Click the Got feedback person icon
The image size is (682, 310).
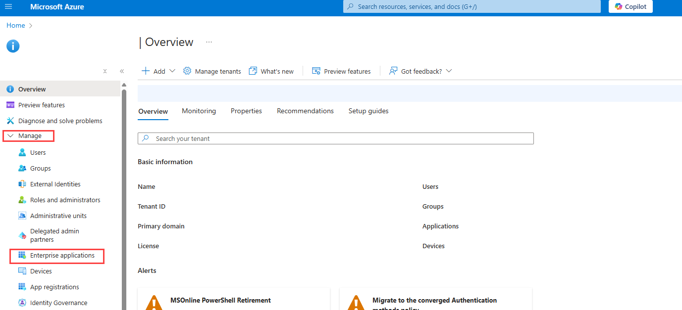click(393, 71)
